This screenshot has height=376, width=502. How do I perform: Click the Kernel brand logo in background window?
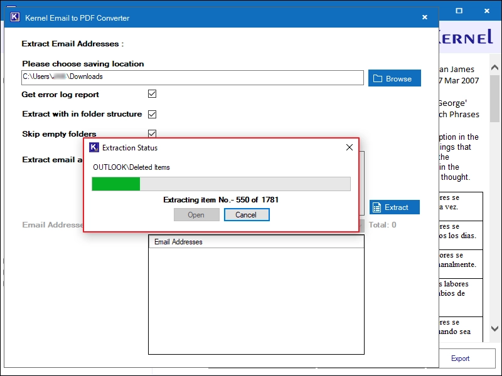(x=466, y=38)
